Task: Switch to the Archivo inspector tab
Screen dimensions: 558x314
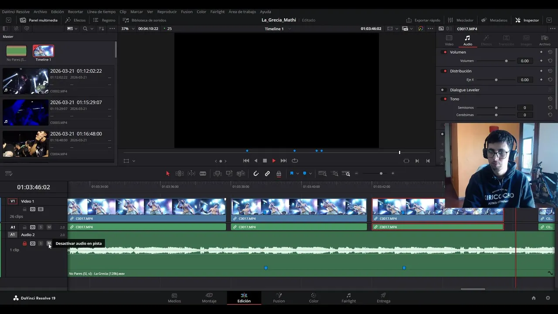Action: (544, 41)
